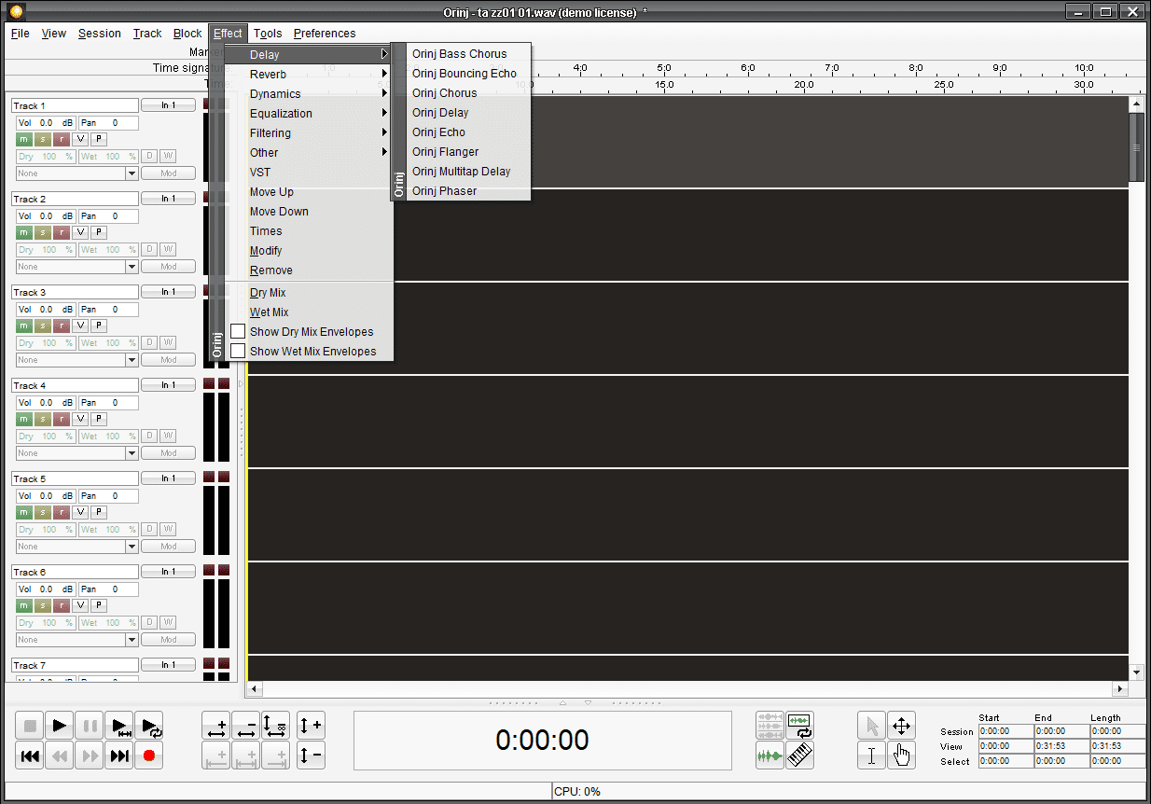This screenshot has height=804, width=1151.
Task: Switch to the loop building view icon
Action: click(x=799, y=726)
